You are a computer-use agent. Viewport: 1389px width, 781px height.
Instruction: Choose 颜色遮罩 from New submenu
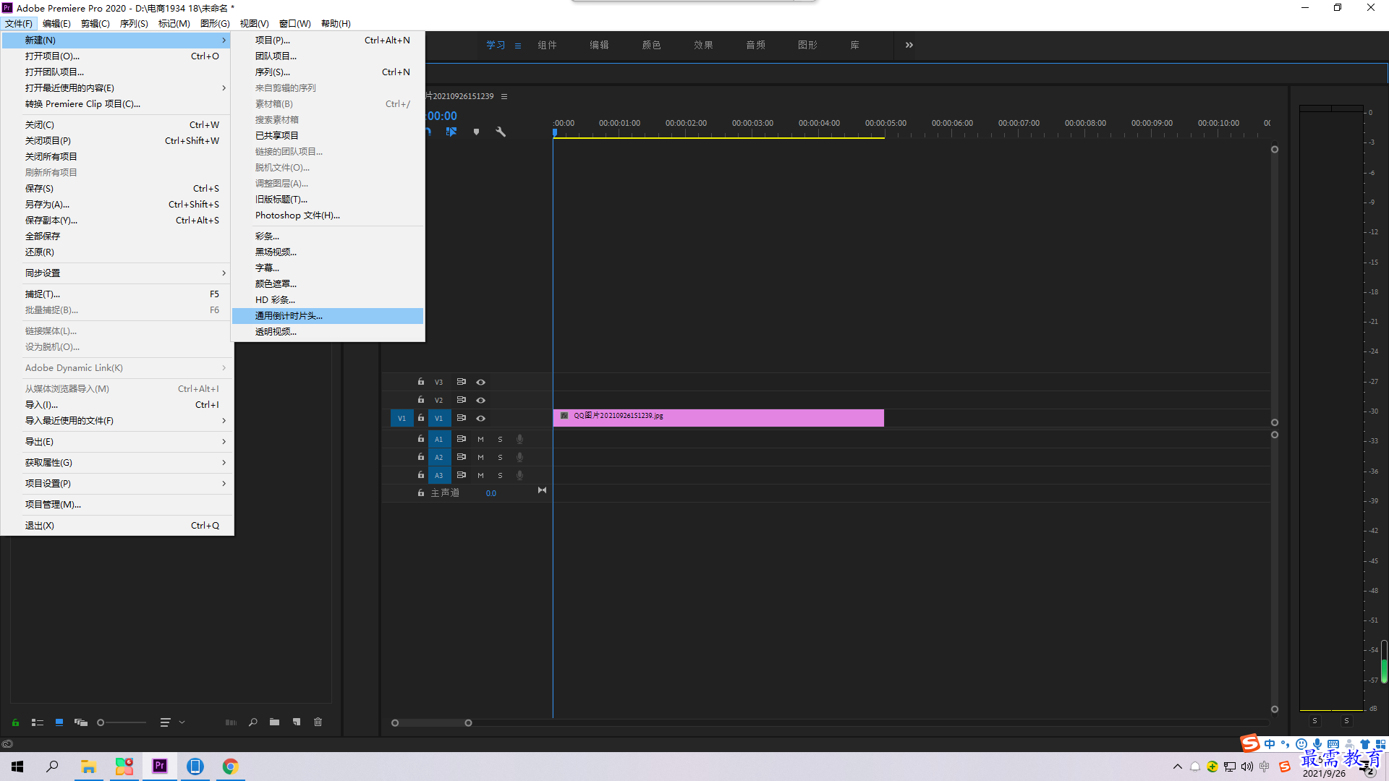click(328, 284)
